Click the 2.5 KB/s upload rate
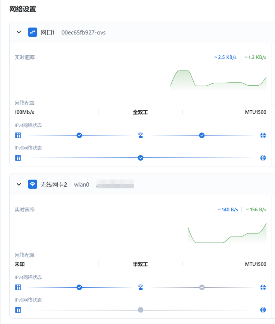This screenshot has height=324, width=275. (225, 57)
